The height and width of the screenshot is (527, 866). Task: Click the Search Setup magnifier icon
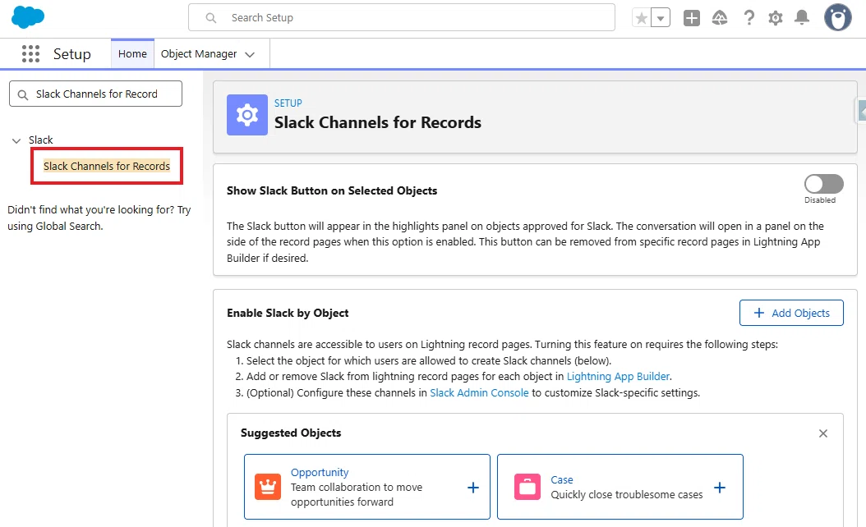click(x=211, y=18)
